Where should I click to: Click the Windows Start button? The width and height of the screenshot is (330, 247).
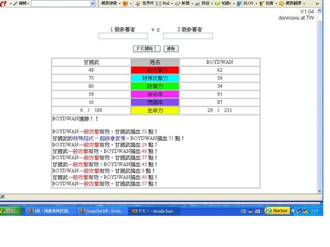click(10, 210)
